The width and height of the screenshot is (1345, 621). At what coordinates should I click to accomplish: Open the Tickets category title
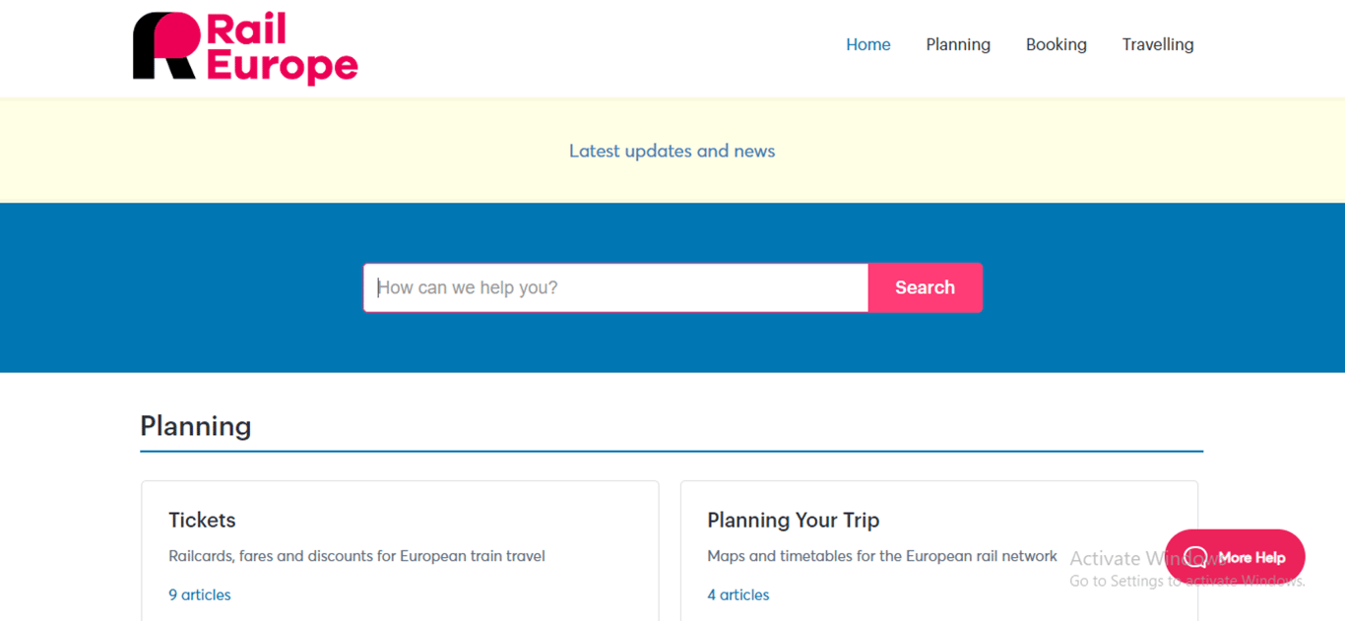point(202,520)
